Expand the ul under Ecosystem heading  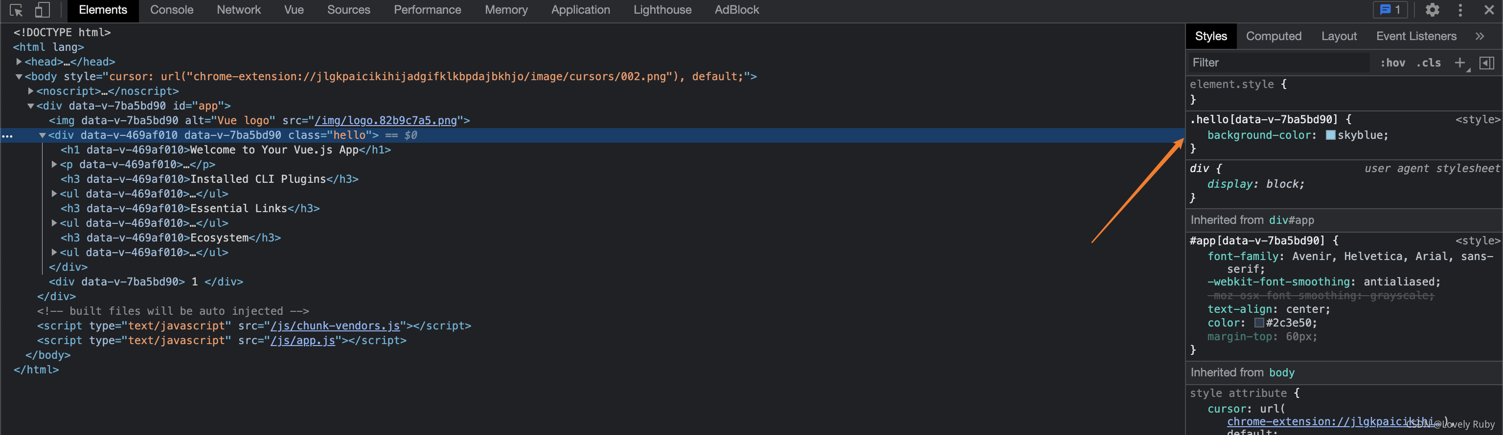tap(54, 253)
